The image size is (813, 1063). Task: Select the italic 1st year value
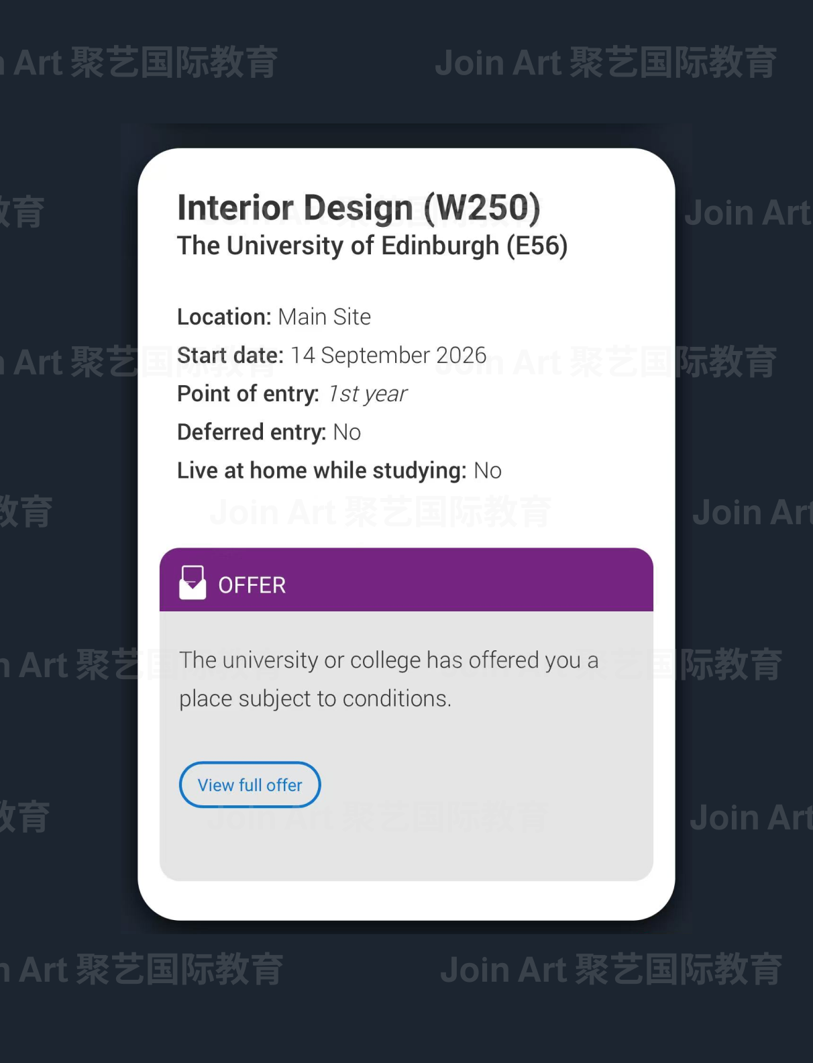coord(368,394)
